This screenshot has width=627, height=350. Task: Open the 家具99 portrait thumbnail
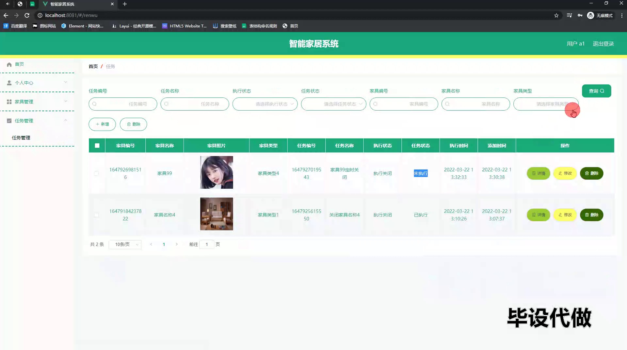217,172
